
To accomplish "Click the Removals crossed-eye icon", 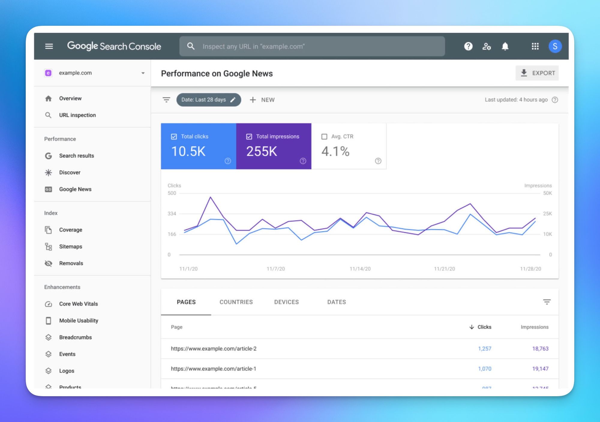I will pyautogui.click(x=48, y=264).
